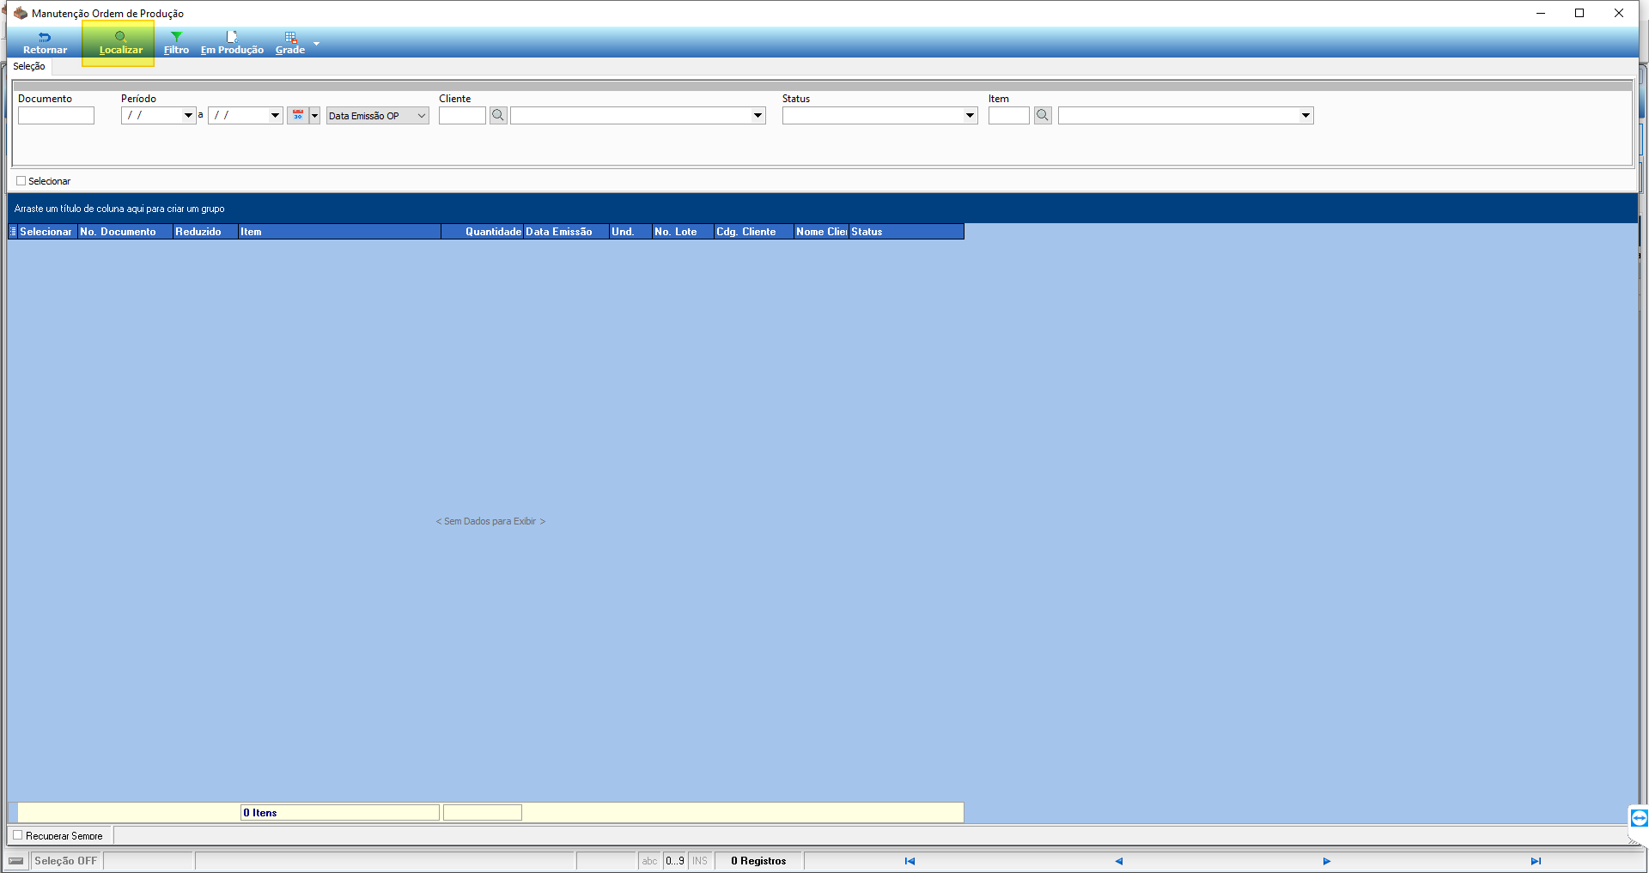This screenshot has height=873, width=1649.
Task: Click the group-by column drop area text
Action: [x=119, y=209]
